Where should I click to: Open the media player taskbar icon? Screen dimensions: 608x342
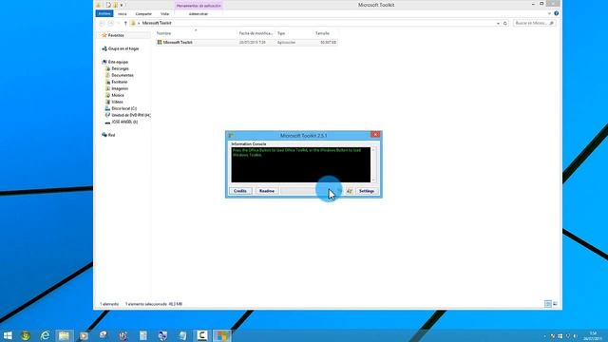click(x=84, y=335)
